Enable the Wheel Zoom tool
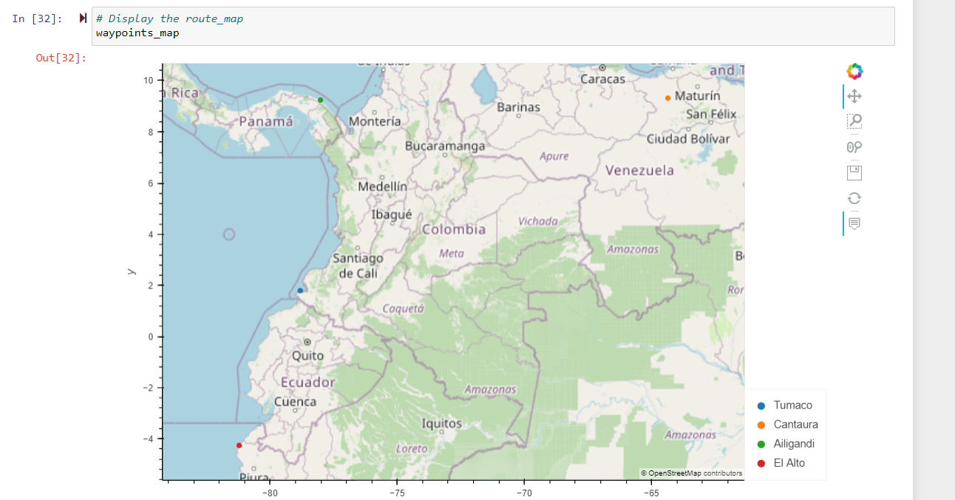Image resolution: width=955 pixels, height=500 pixels. pyautogui.click(x=854, y=146)
